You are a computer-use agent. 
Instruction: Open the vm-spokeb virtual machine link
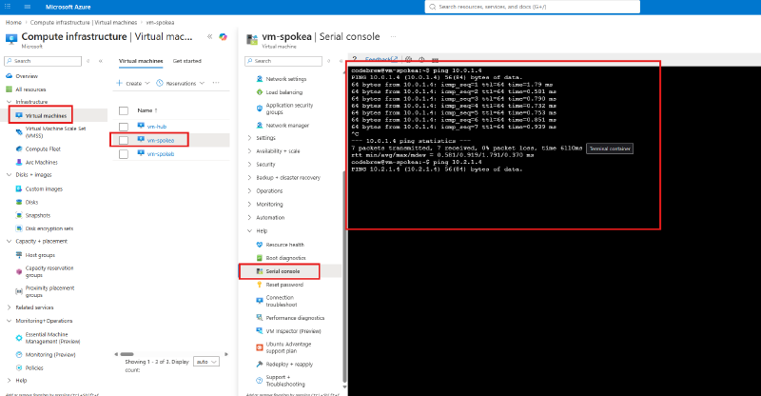pos(161,154)
